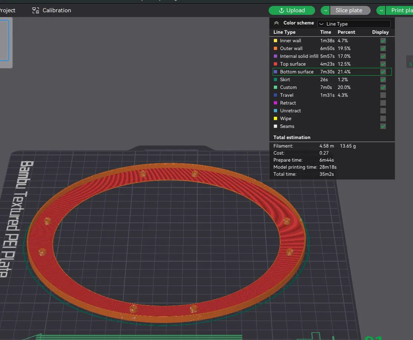413x340 pixels.
Task: Collapse the Color scheme panel
Action: click(276, 23)
